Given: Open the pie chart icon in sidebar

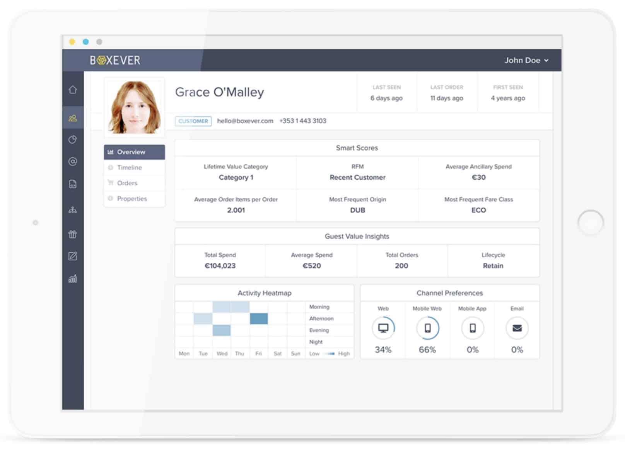Looking at the screenshot, I should pyautogui.click(x=73, y=139).
